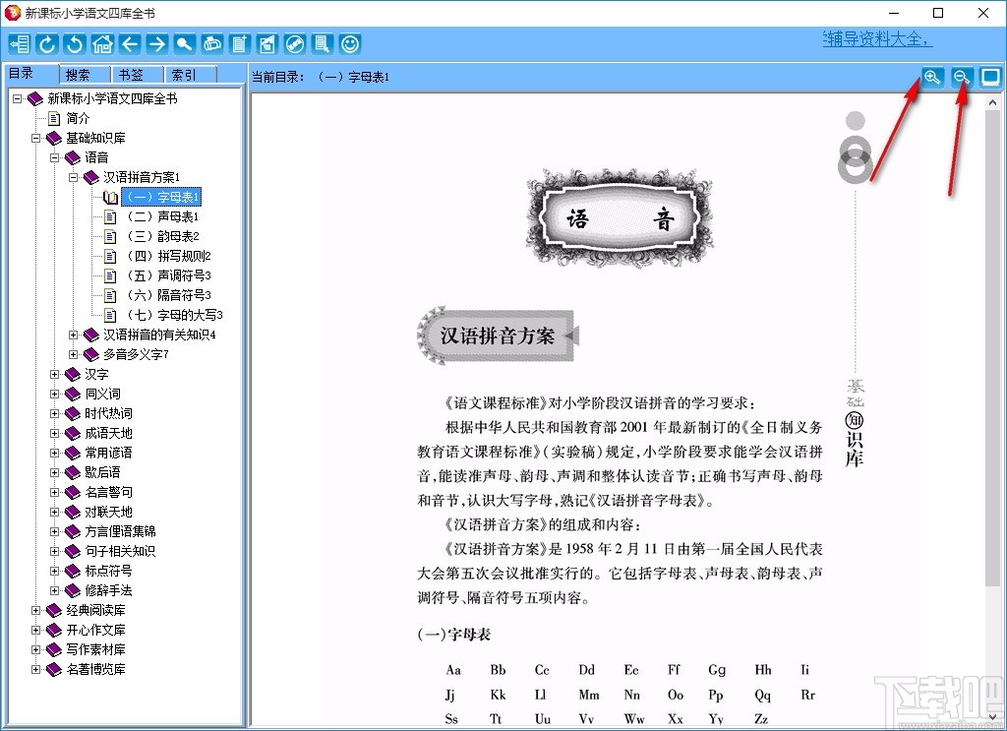Image resolution: width=1007 pixels, height=731 pixels.
Task: Select the zoom out magnifier icon
Action: (x=961, y=77)
